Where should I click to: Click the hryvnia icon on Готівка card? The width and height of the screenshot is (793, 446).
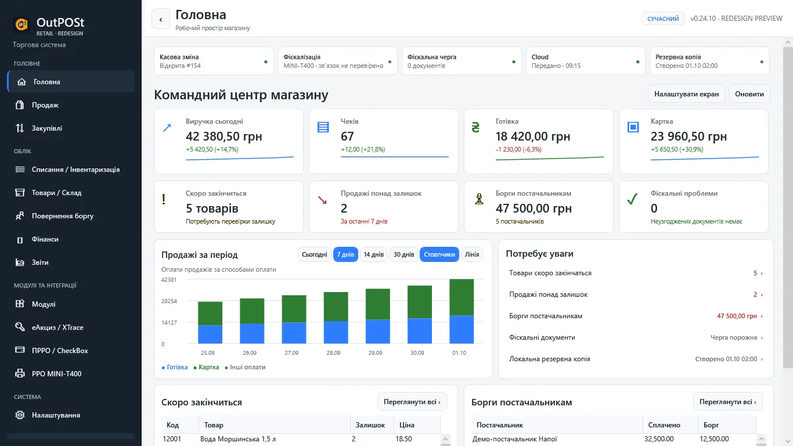coord(477,128)
